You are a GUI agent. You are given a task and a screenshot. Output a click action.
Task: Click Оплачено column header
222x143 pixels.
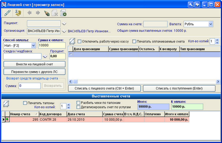tap(154, 114)
